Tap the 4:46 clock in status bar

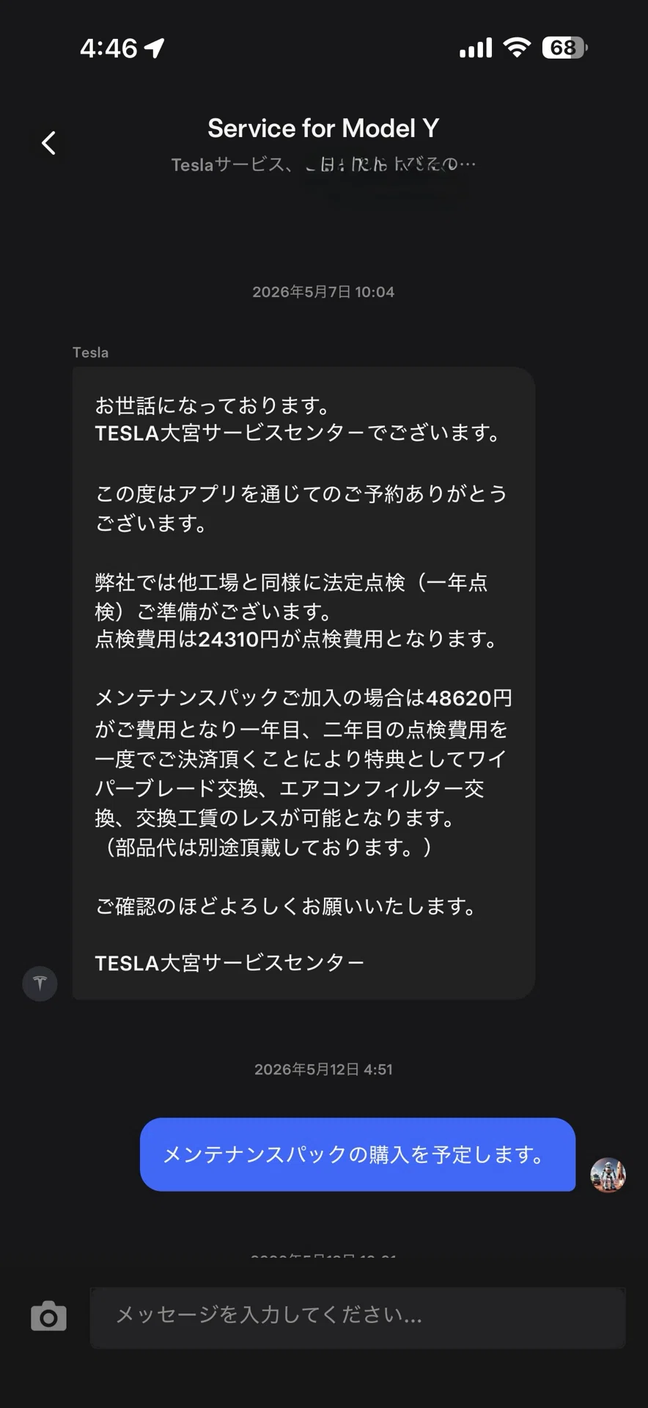108,48
